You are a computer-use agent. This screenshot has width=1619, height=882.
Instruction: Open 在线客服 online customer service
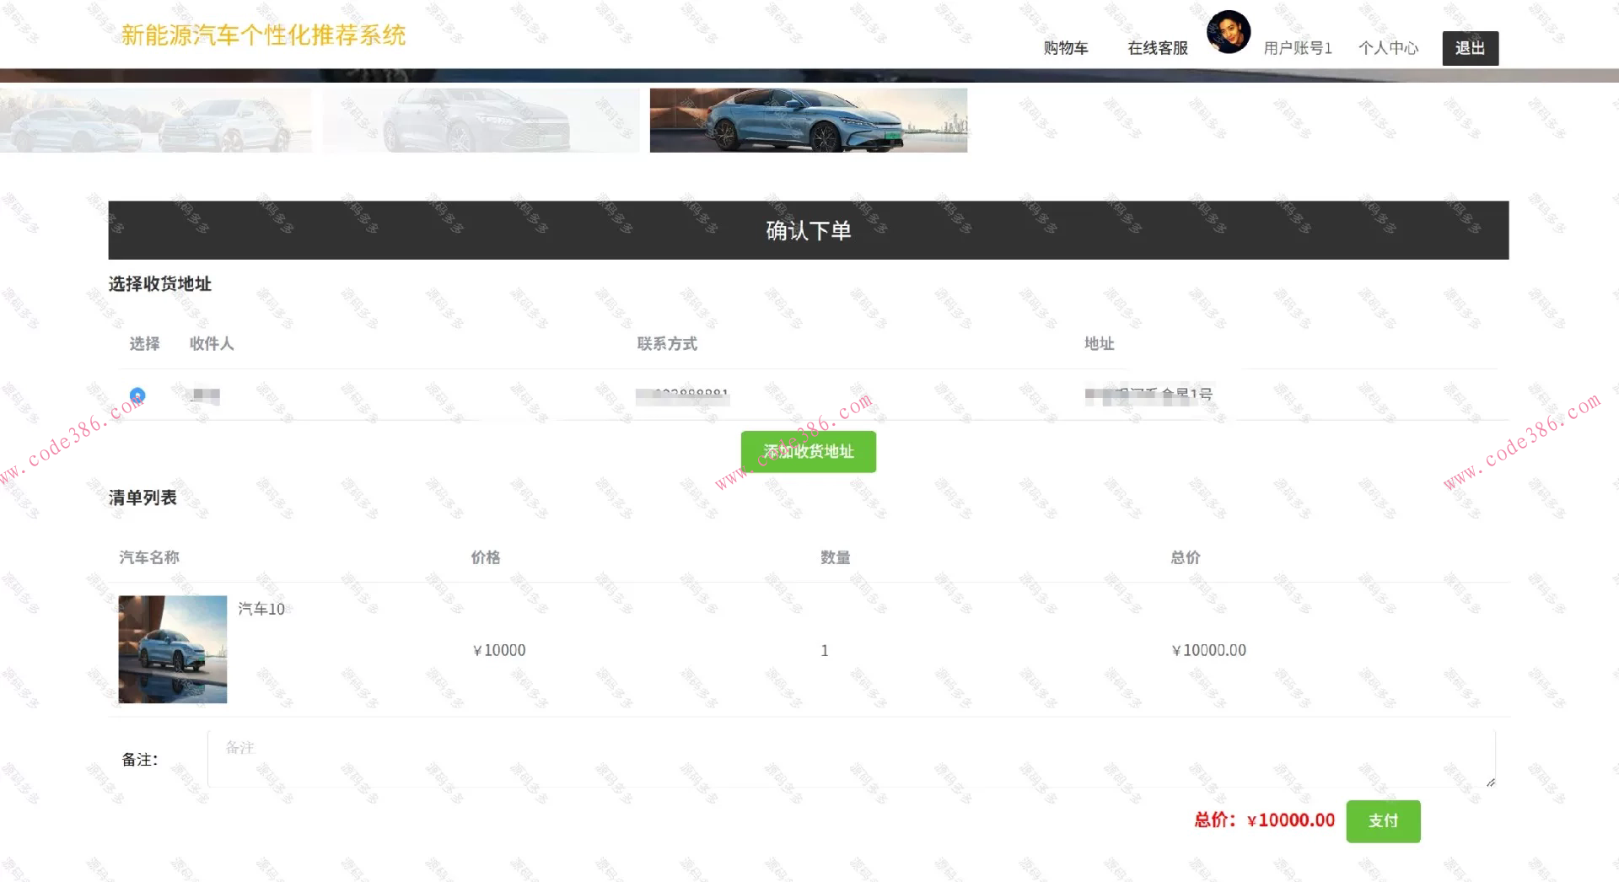pyautogui.click(x=1156, y=48)
